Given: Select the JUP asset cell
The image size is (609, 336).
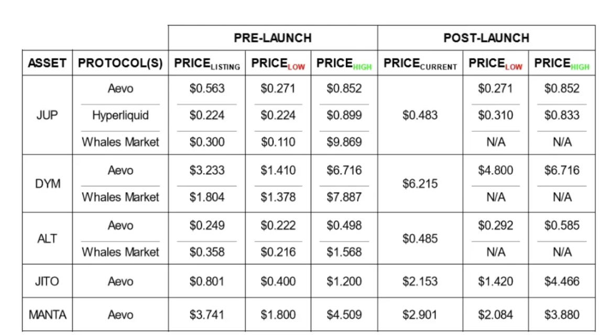Looking at the screenshot, I should 47,115.
